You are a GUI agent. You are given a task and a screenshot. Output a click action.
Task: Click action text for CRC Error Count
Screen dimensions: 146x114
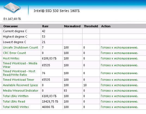tap(119, 53)
